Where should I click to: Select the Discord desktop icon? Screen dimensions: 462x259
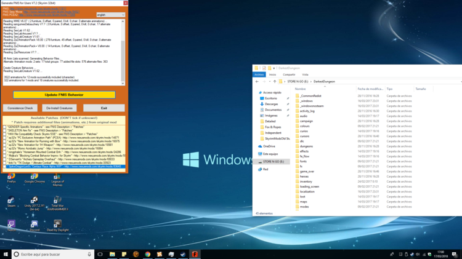pyautogui.click(x=34, y=226)
